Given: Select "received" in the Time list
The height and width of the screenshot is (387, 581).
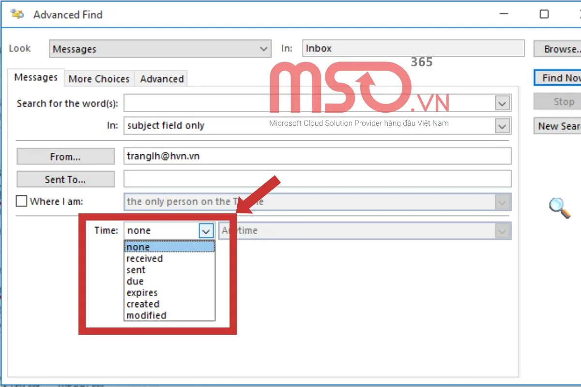Looking at the screenshot, I should point(144,258).
